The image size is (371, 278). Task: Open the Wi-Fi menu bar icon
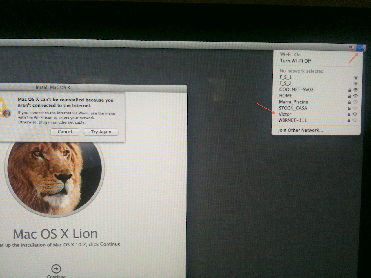359,47
